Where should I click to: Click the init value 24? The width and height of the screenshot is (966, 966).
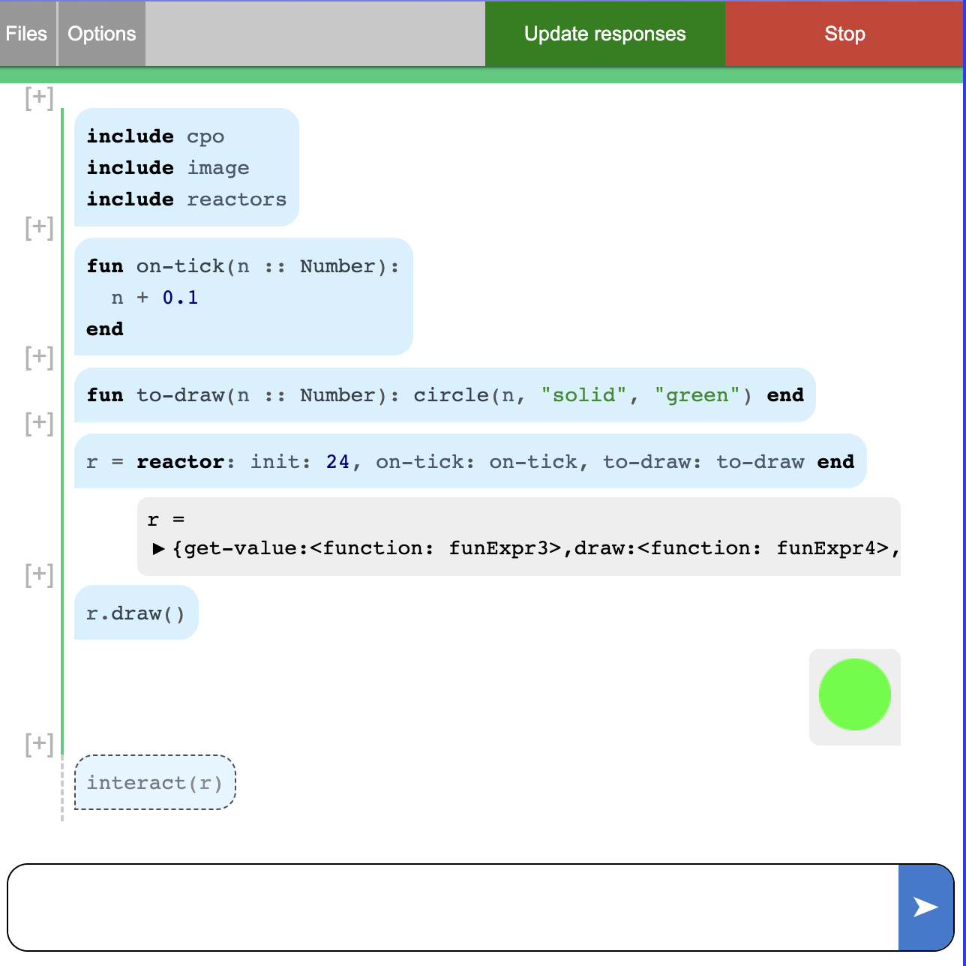pyautogui.click(x=337, y=462)
